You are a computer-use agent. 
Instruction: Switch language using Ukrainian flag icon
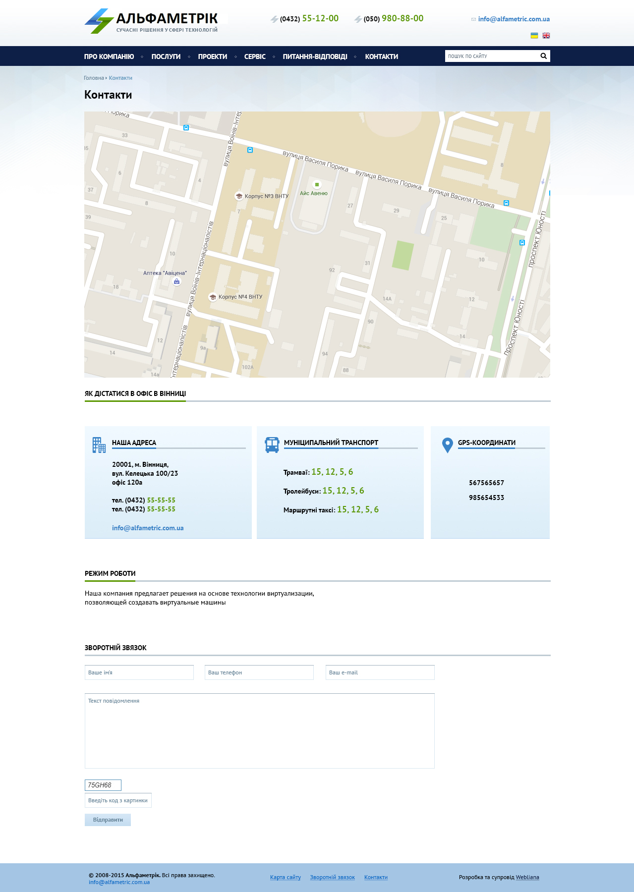(x=534, y=36)
